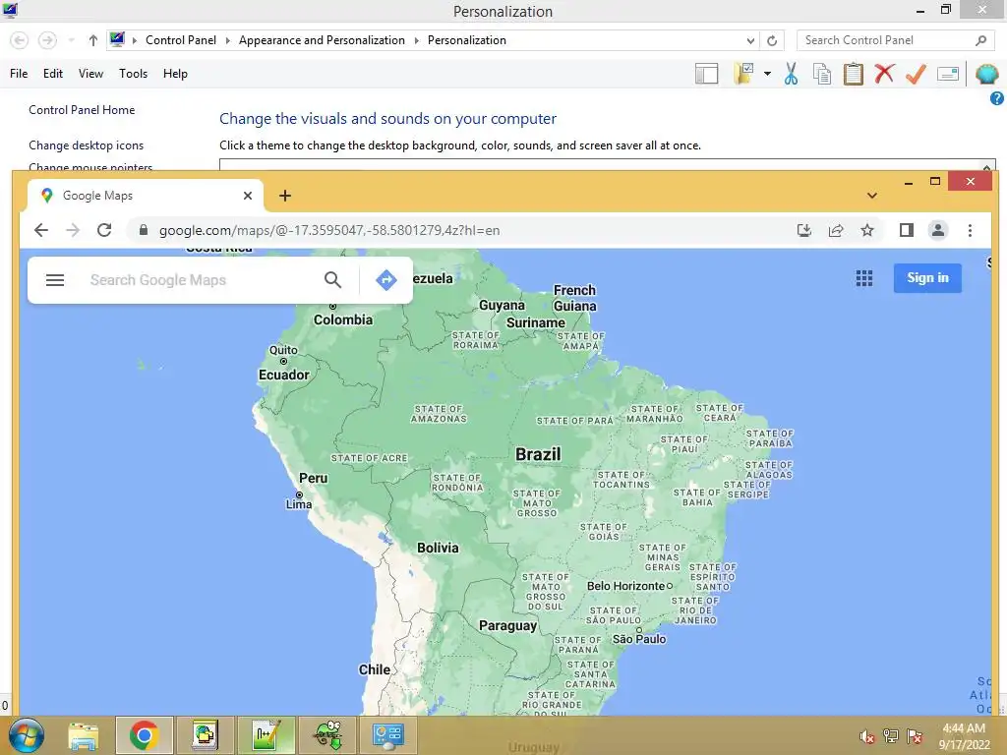
Task: Click Chrome back arrow
Action: tap(41, 230)
